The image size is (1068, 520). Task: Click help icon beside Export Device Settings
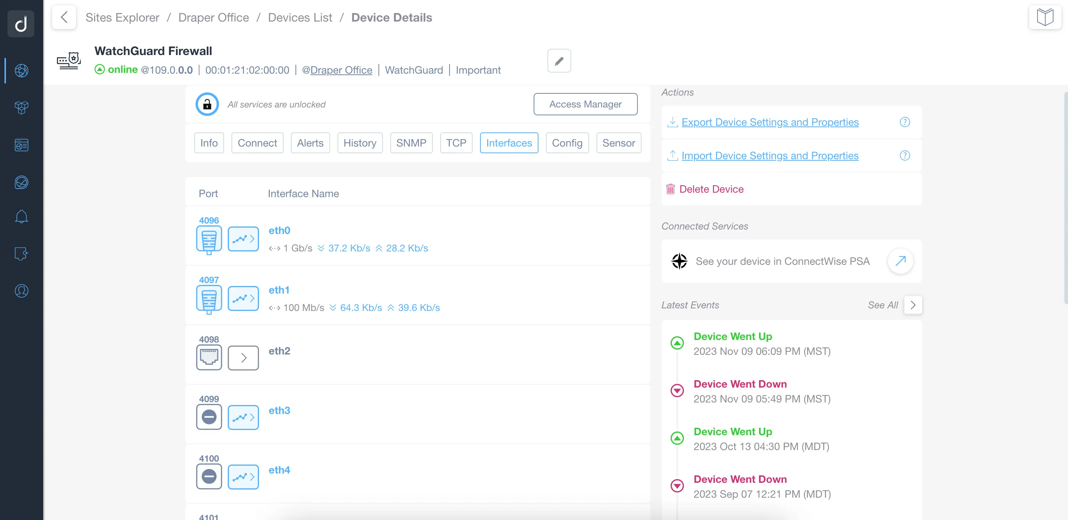[905, 122]
